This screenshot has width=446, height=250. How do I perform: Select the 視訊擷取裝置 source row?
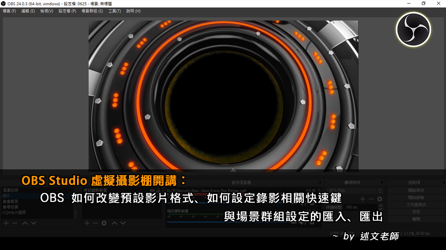(x=122, y=191)
